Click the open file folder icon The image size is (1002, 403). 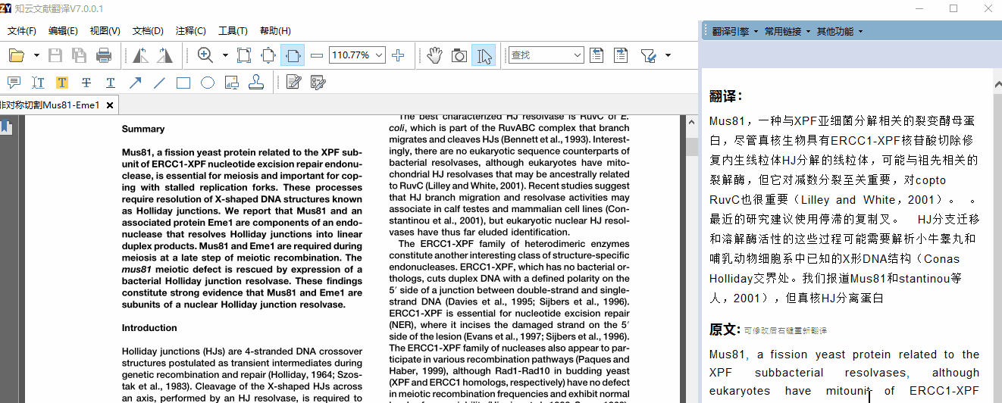17,55
